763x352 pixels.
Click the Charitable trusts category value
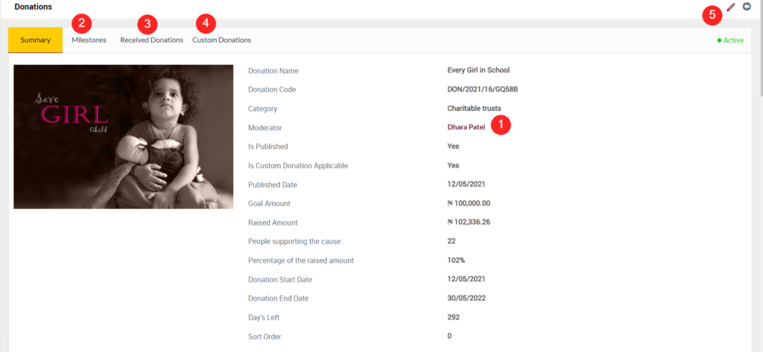point(475,108)
